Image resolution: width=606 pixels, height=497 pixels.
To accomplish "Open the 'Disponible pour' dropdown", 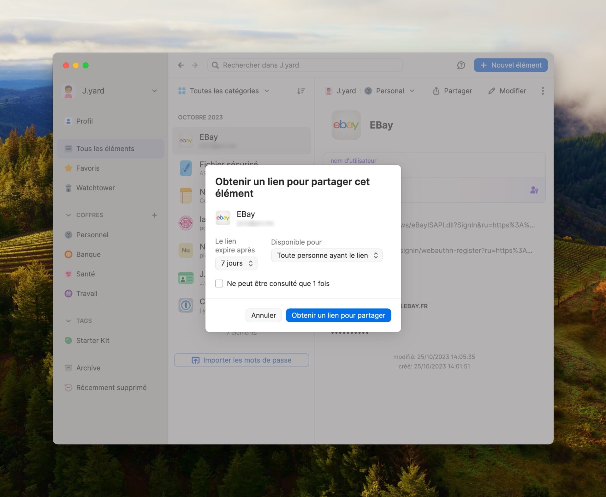I will [x=327, y=255].
